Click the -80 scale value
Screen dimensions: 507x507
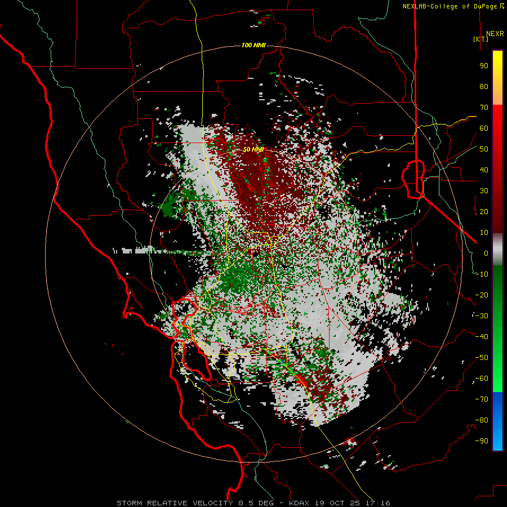[482, 420]
